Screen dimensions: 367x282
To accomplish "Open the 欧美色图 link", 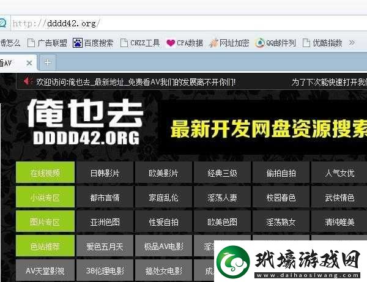I will point(223,222).
